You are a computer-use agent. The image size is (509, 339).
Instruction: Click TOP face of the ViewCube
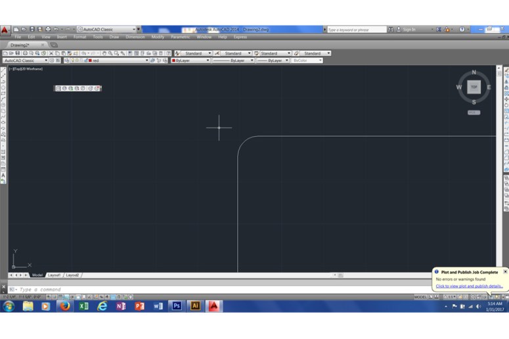tap(474, 87)
